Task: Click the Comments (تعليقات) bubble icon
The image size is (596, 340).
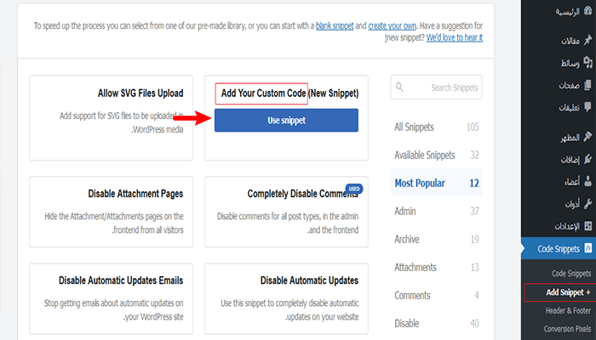Action: [x=587, y=108]
